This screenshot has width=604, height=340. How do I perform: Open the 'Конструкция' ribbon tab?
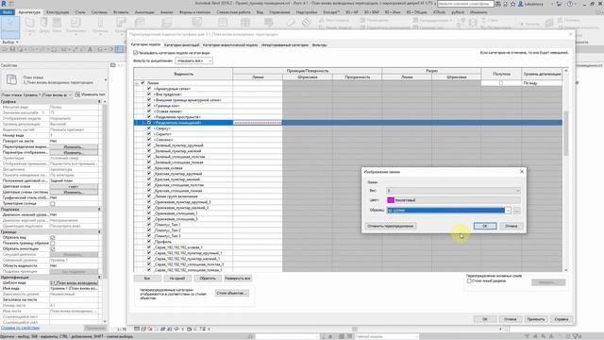pos(58,12)
